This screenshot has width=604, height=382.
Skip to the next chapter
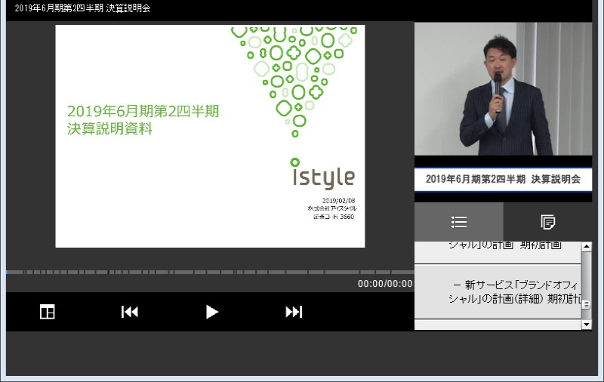[294, 312]
